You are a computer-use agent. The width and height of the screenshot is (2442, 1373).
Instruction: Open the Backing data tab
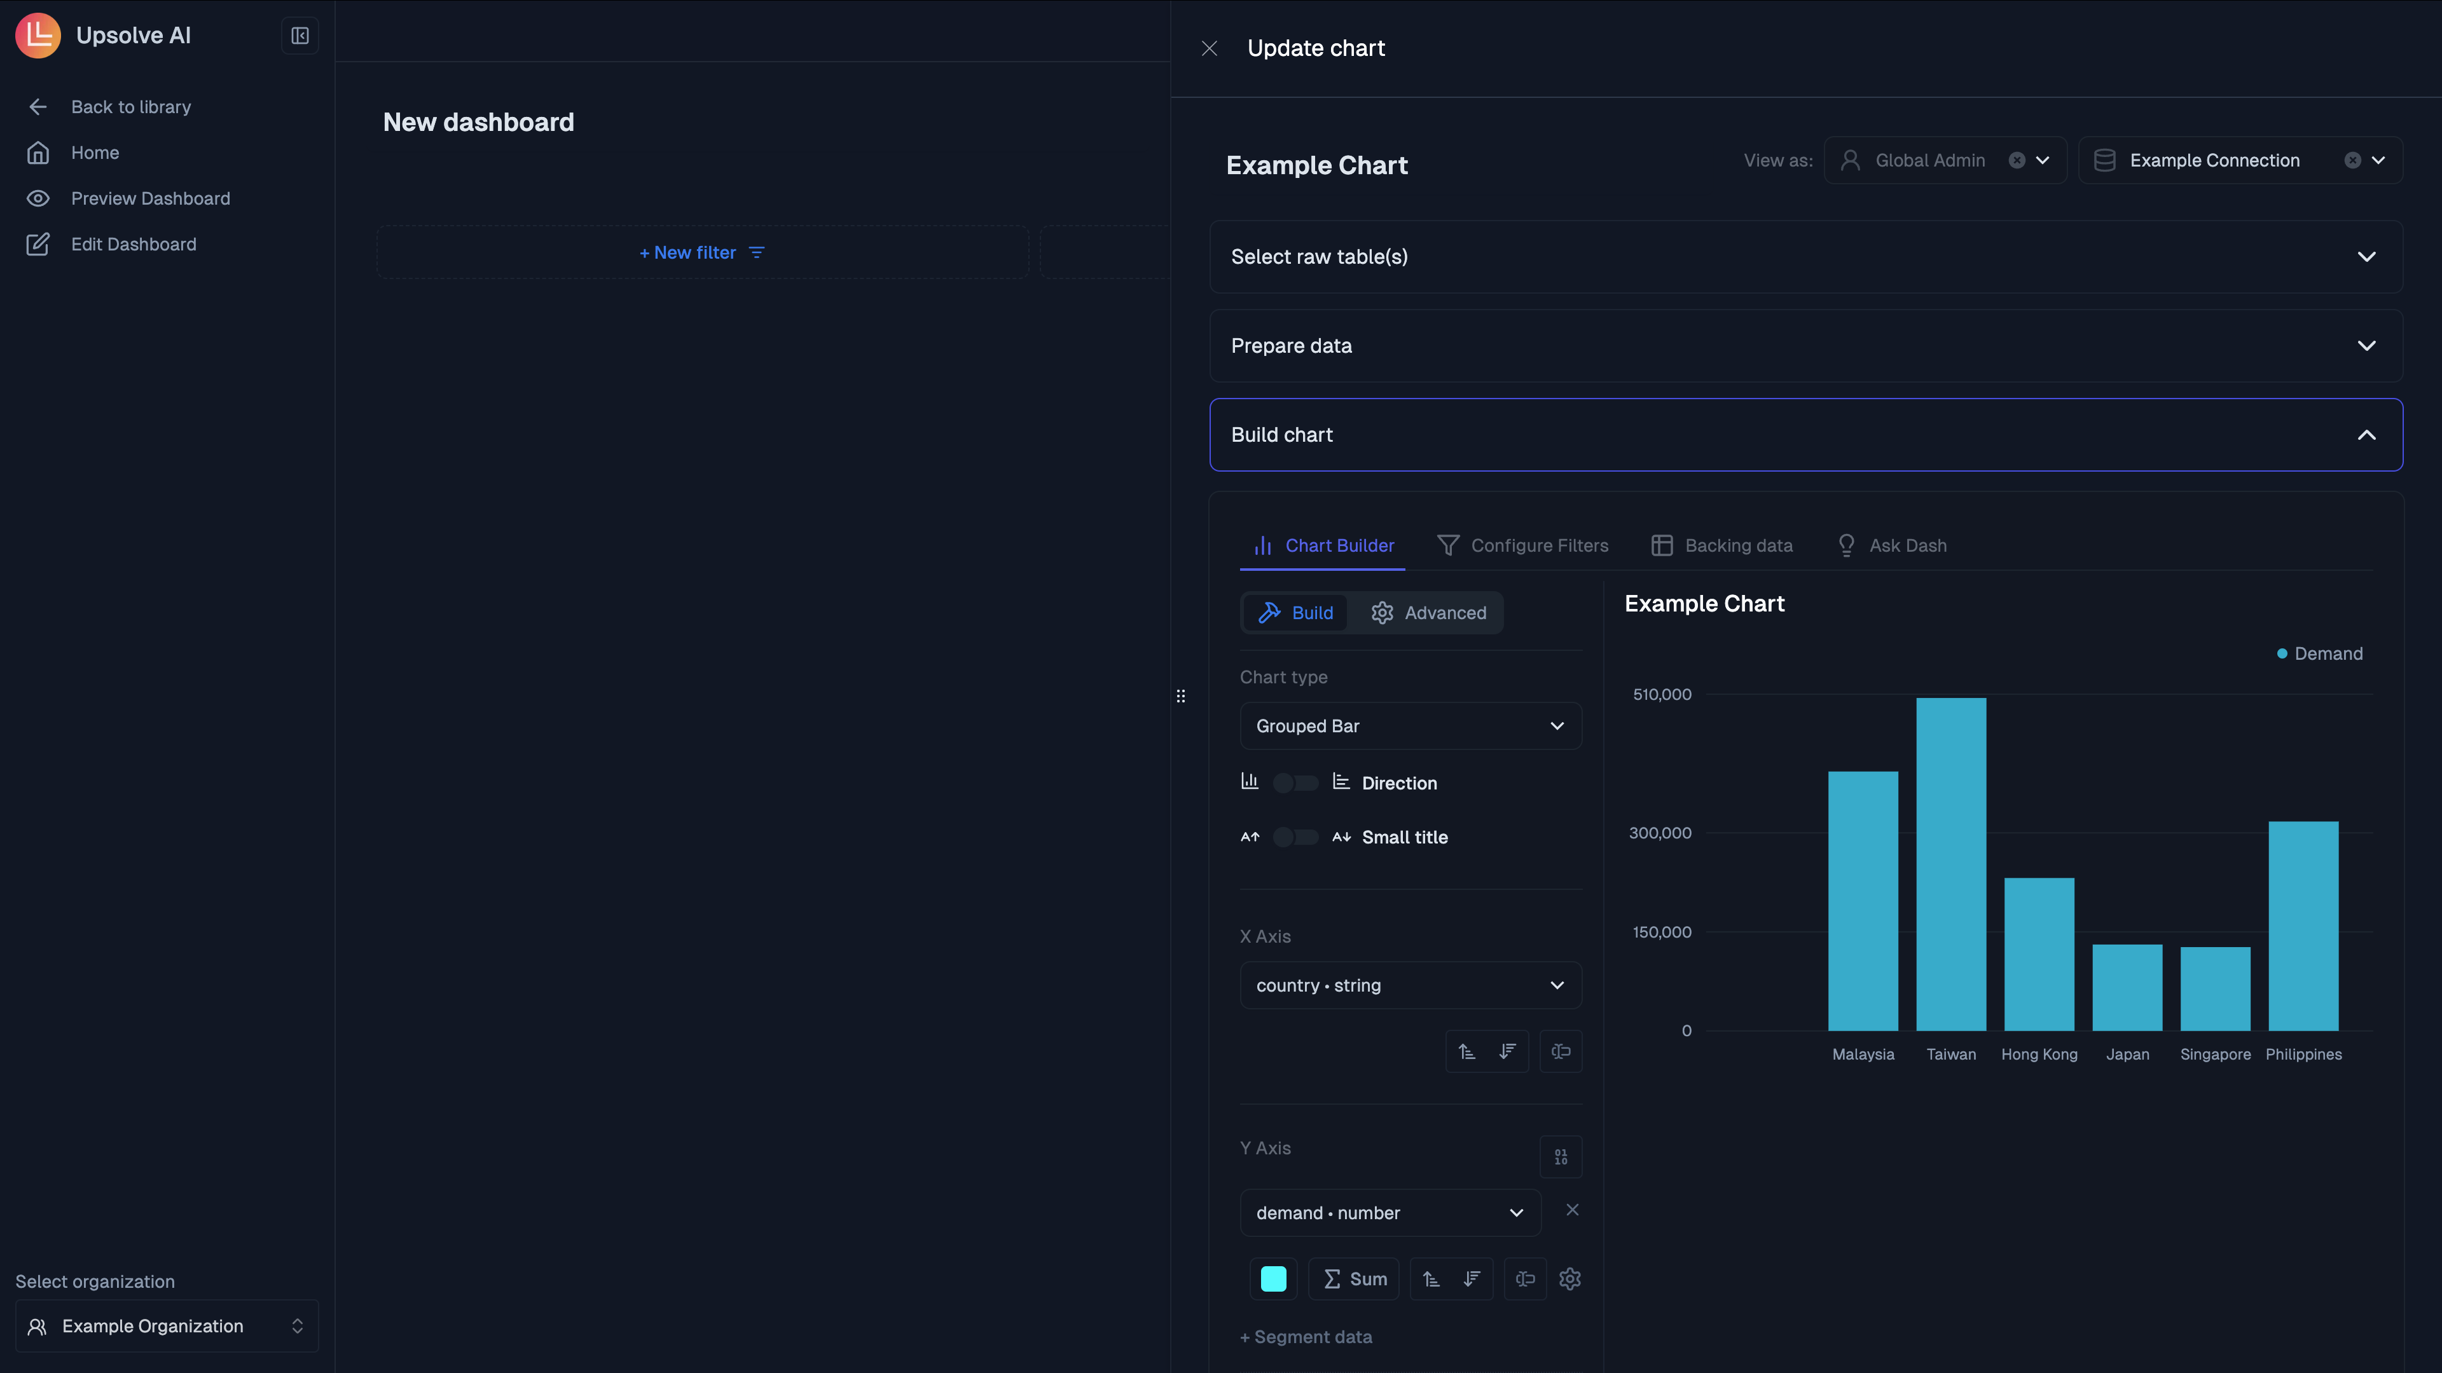(x=1723, y=545)
